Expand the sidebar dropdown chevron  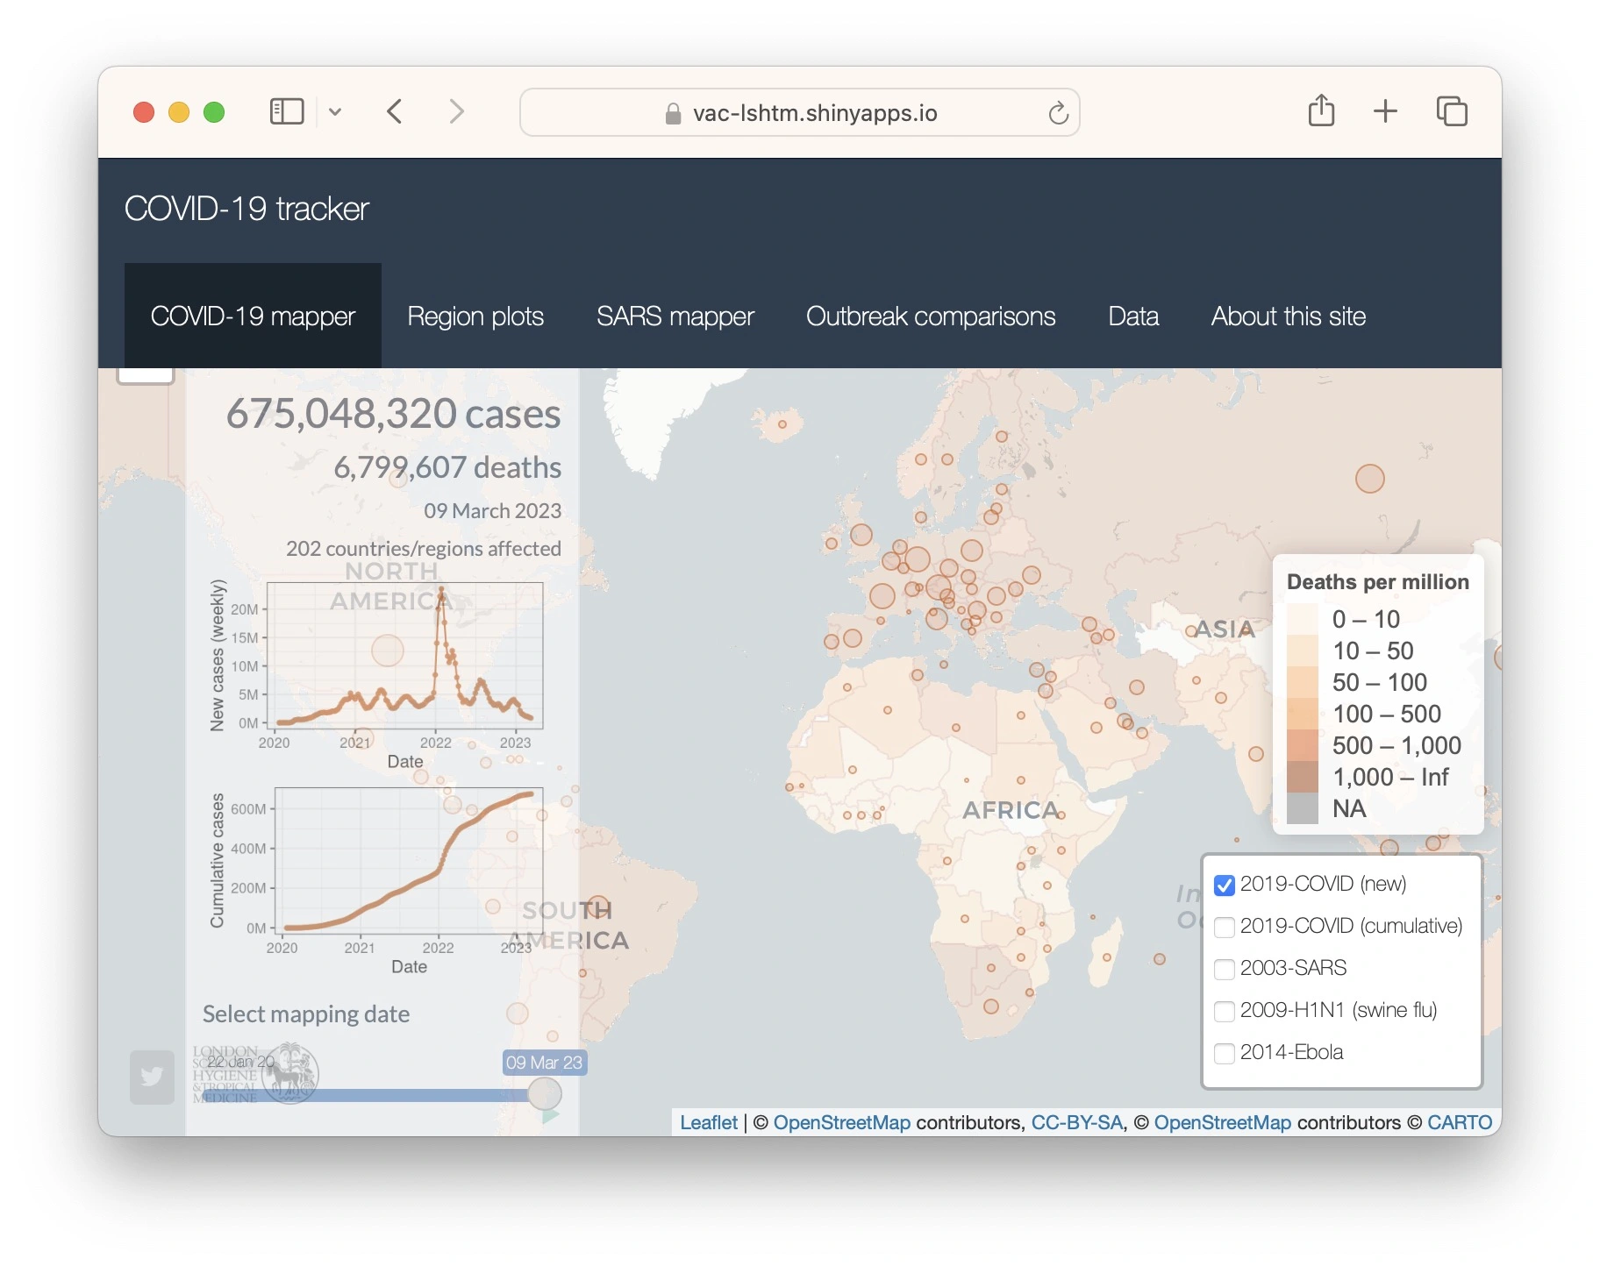pos(335,112)
